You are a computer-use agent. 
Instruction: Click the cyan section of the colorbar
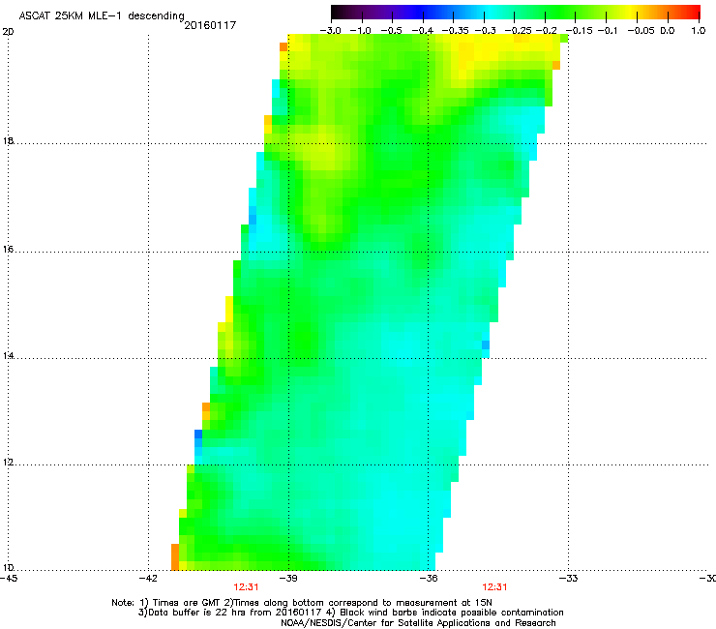point(489,12)
